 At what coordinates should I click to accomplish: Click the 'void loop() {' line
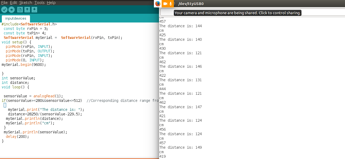tap(15, 87)
